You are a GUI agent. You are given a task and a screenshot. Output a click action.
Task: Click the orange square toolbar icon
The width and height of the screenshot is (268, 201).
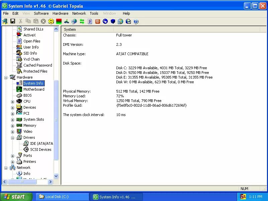pyautogui.click(x=97, y=21)
